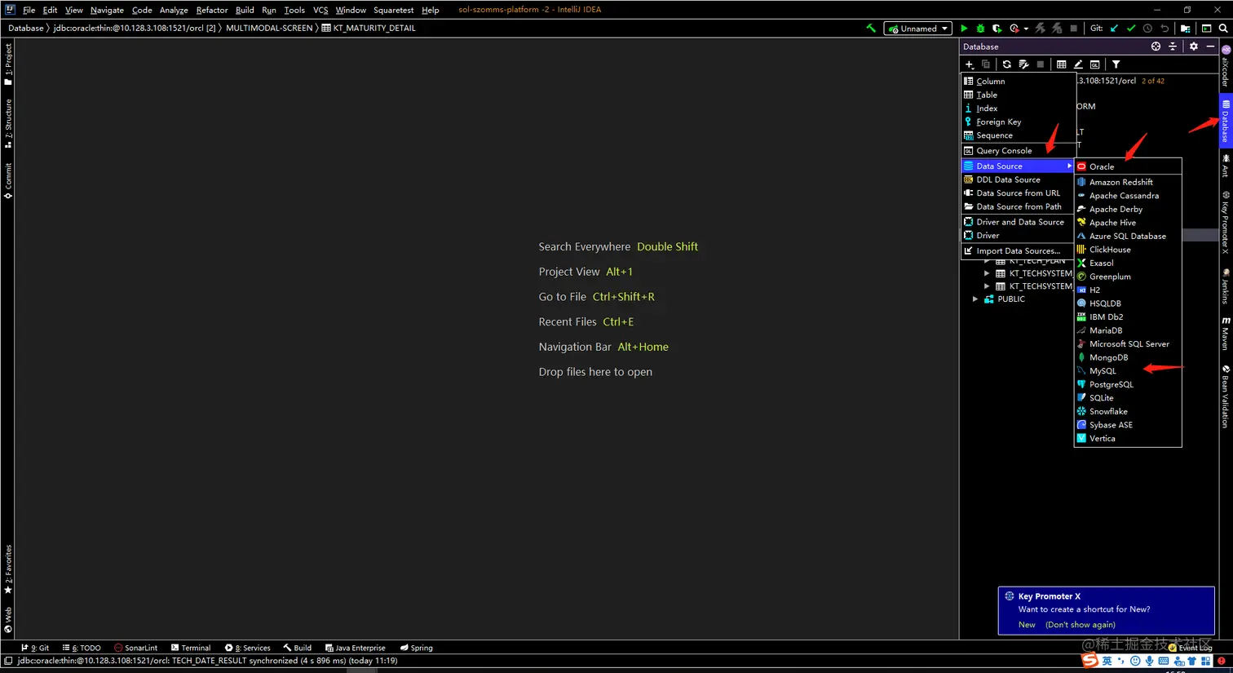This screenshot has width=1233, height=673.
Task: Open the Services bottom tab
Action: pos(248,648)
